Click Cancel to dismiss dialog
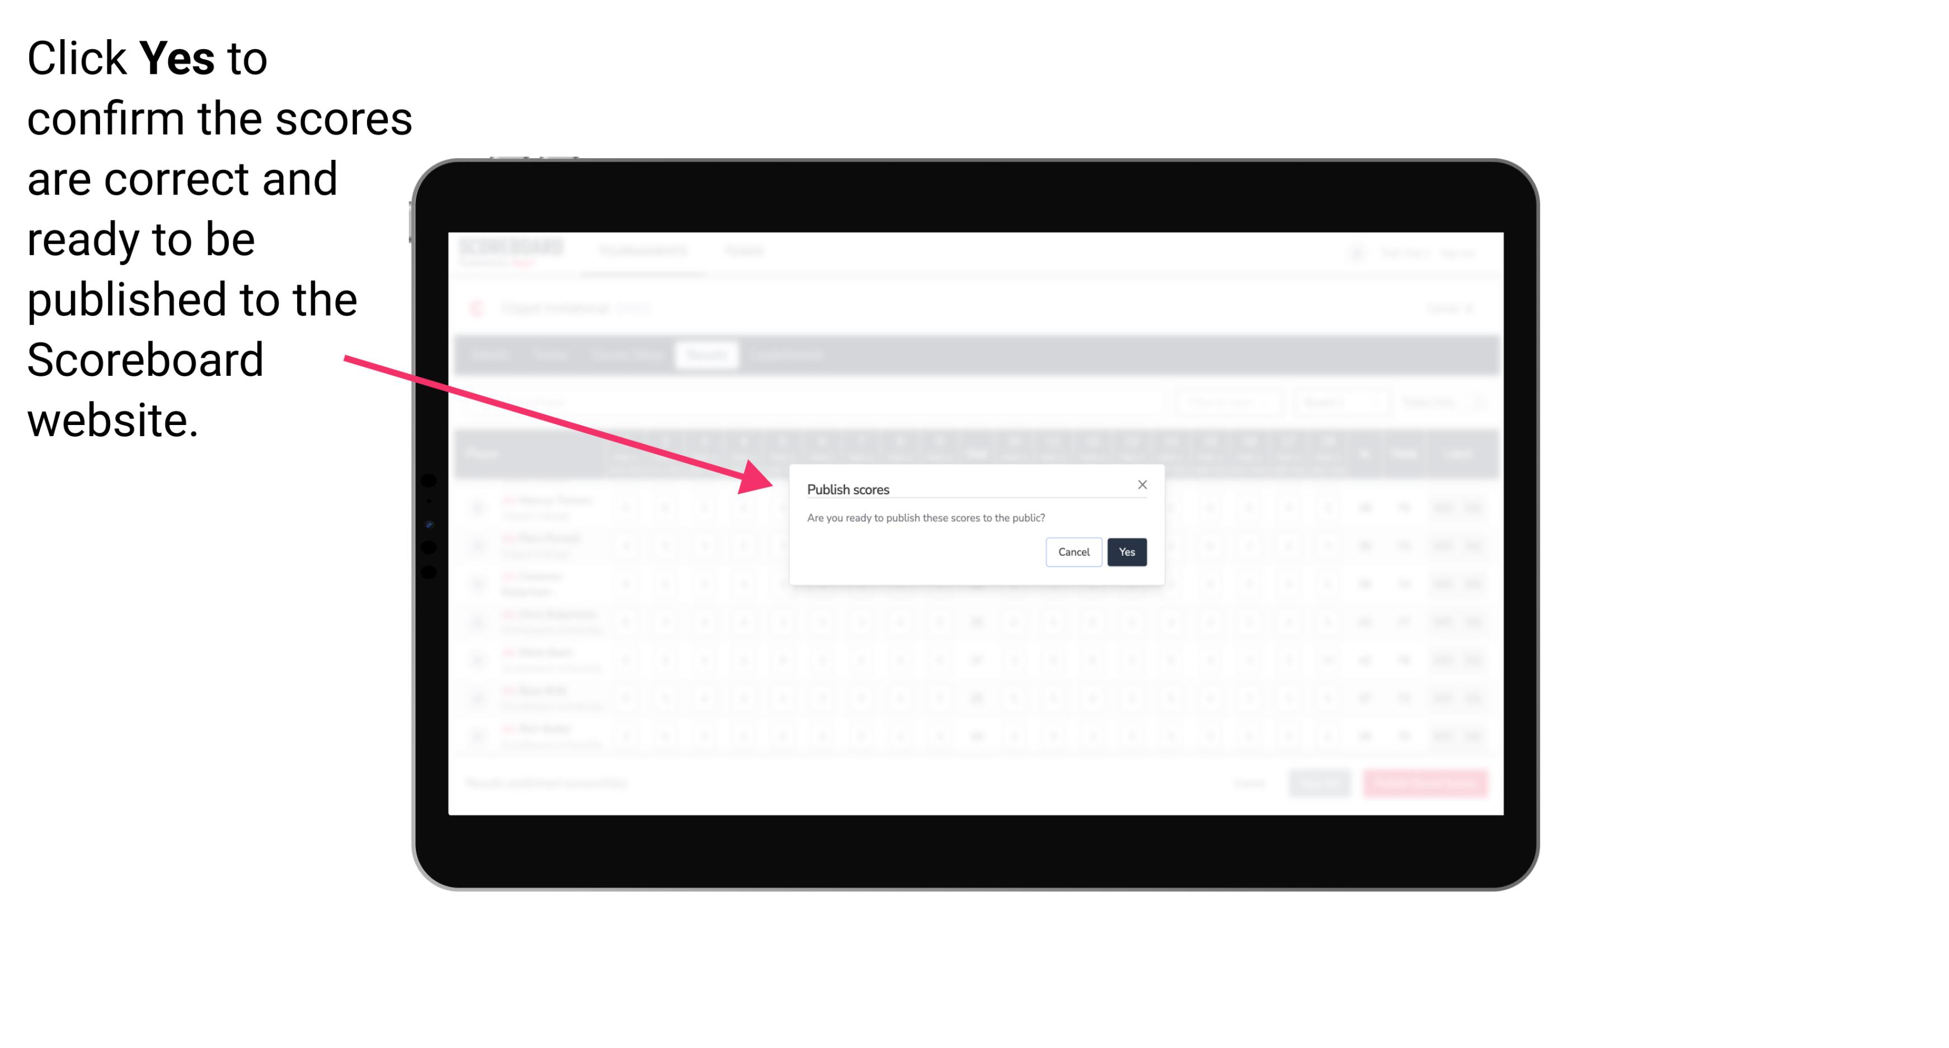 1074,551
